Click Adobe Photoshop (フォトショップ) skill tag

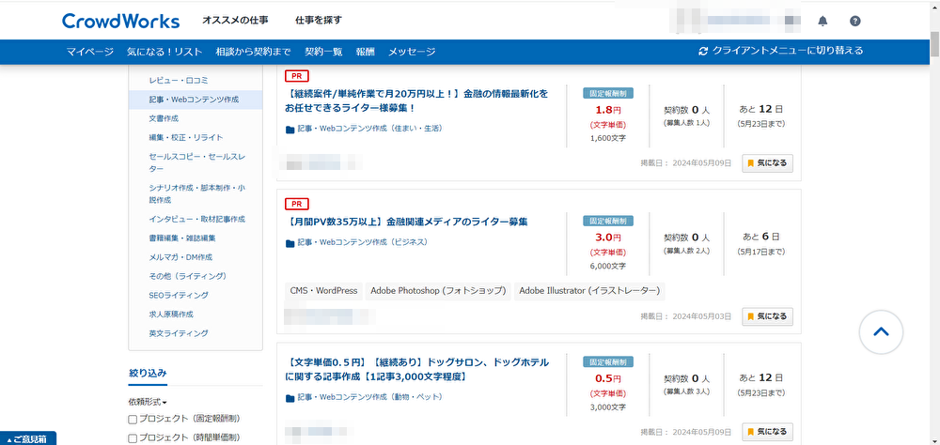[438, 291]
